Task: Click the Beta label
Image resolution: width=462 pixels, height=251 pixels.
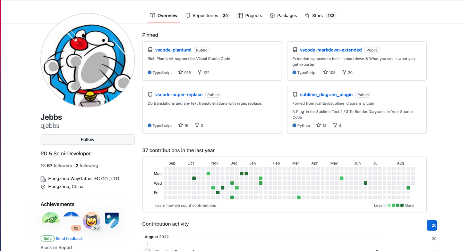Action: coord(47,239)
